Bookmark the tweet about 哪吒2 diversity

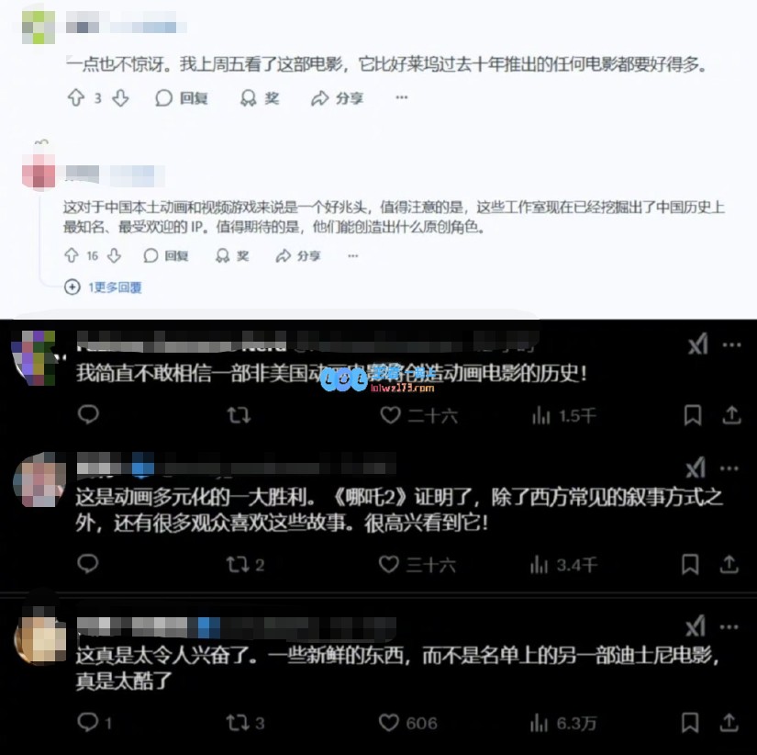(690, 564)
